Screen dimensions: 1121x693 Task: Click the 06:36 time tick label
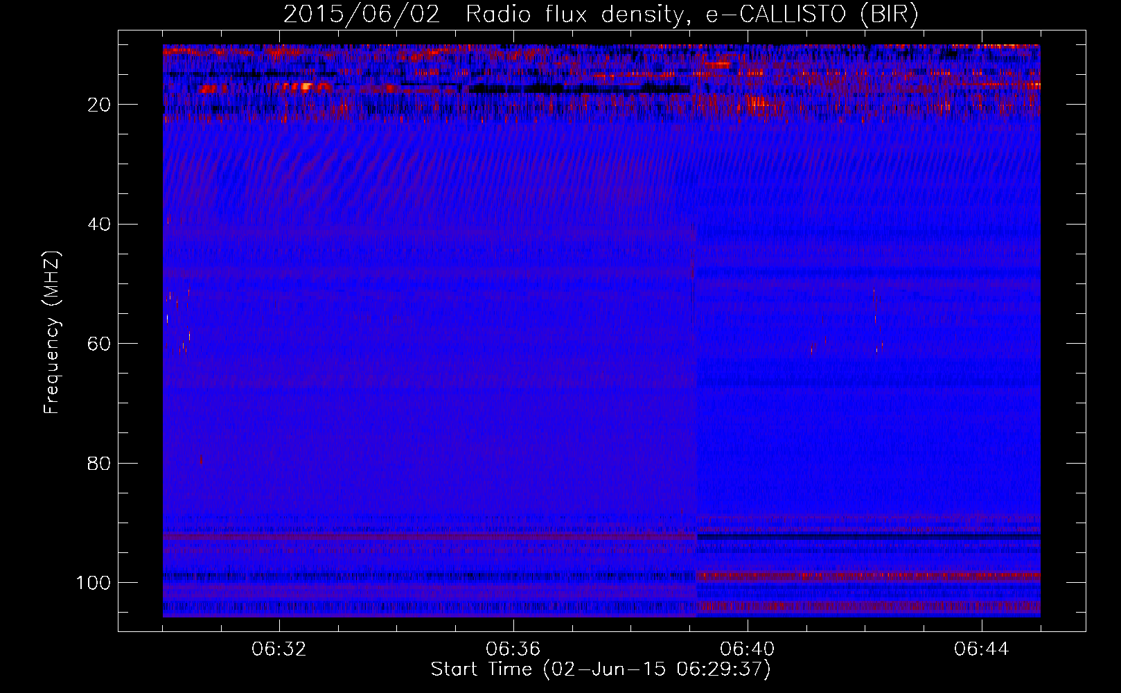(513, 649)
